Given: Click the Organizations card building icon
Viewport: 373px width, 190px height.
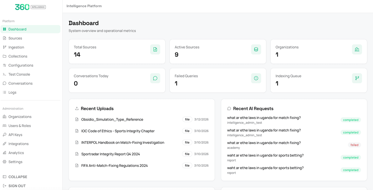Looking at the screenshot, I should [357, 49].
